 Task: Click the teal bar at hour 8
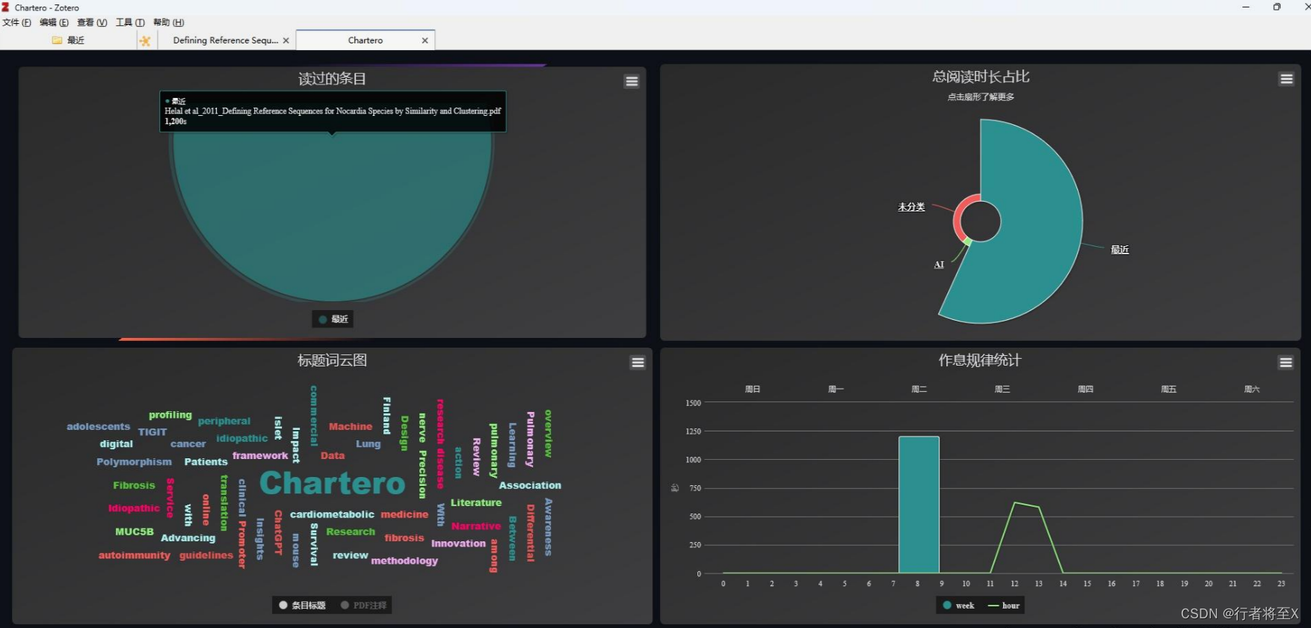[919, 505]
